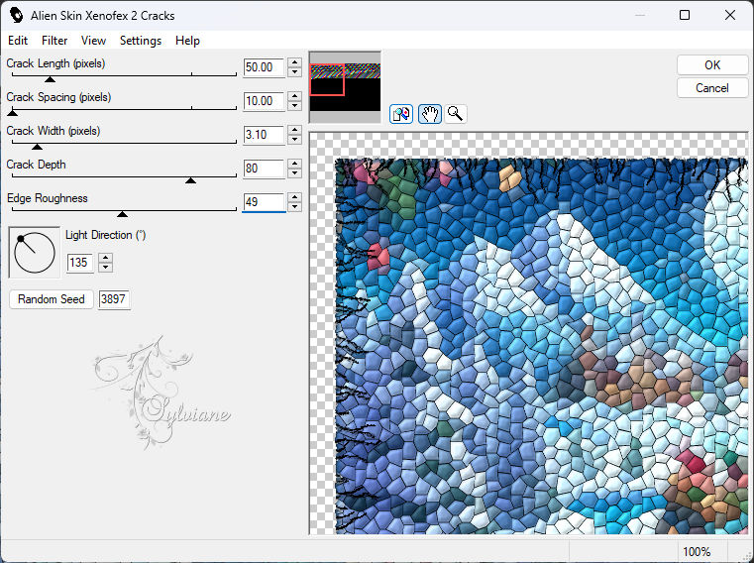This screenshot has width=754, height=563.
Task: Decrease Edge Roughness with down arrow
Action: pyautogui.click(x=295, y=207)
